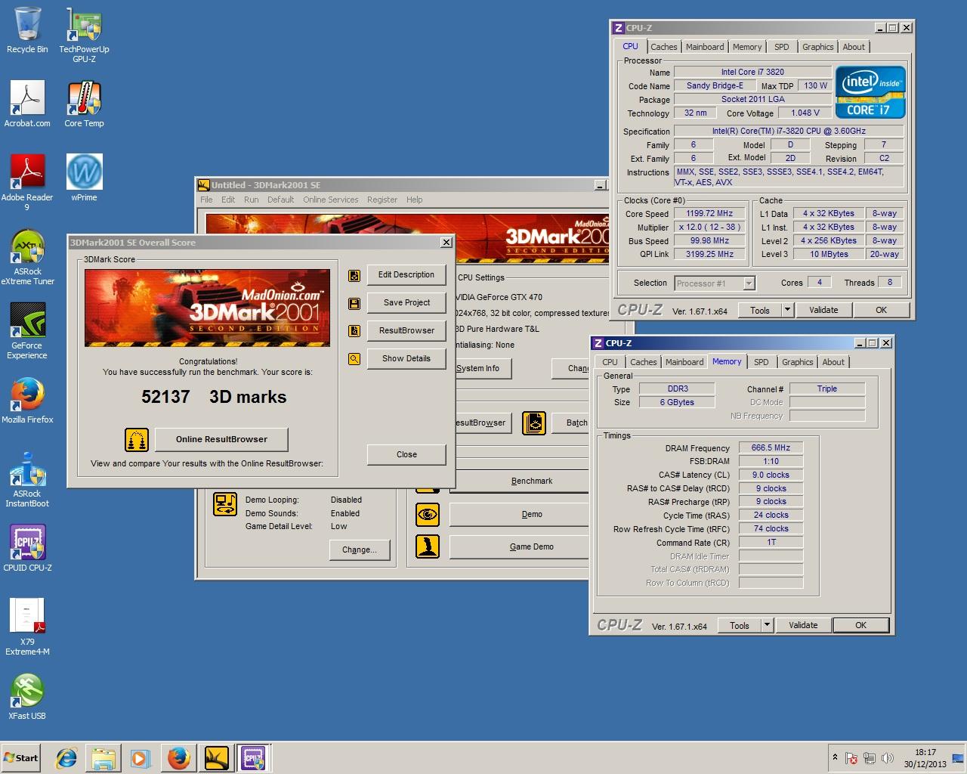Open the Help menu in 3DMark2001
This screenshot has height=774, width=967.
tap(414, 200)
